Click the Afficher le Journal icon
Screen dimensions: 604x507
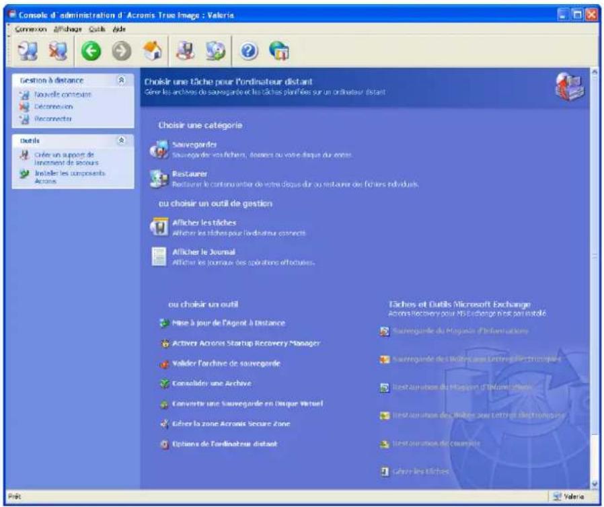159,256
